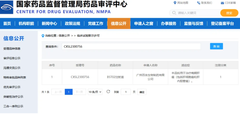The height and width of the screenshot is (114, 240).
Task: Open 受理品种信息 in sidebar
Action: click(x=12, y=48)
